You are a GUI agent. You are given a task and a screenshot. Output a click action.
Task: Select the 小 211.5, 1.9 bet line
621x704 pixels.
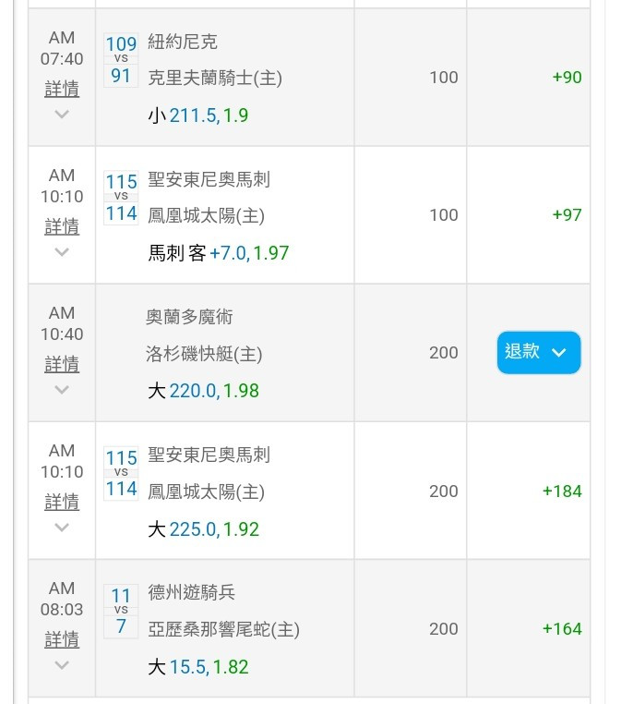click(197, 115)
